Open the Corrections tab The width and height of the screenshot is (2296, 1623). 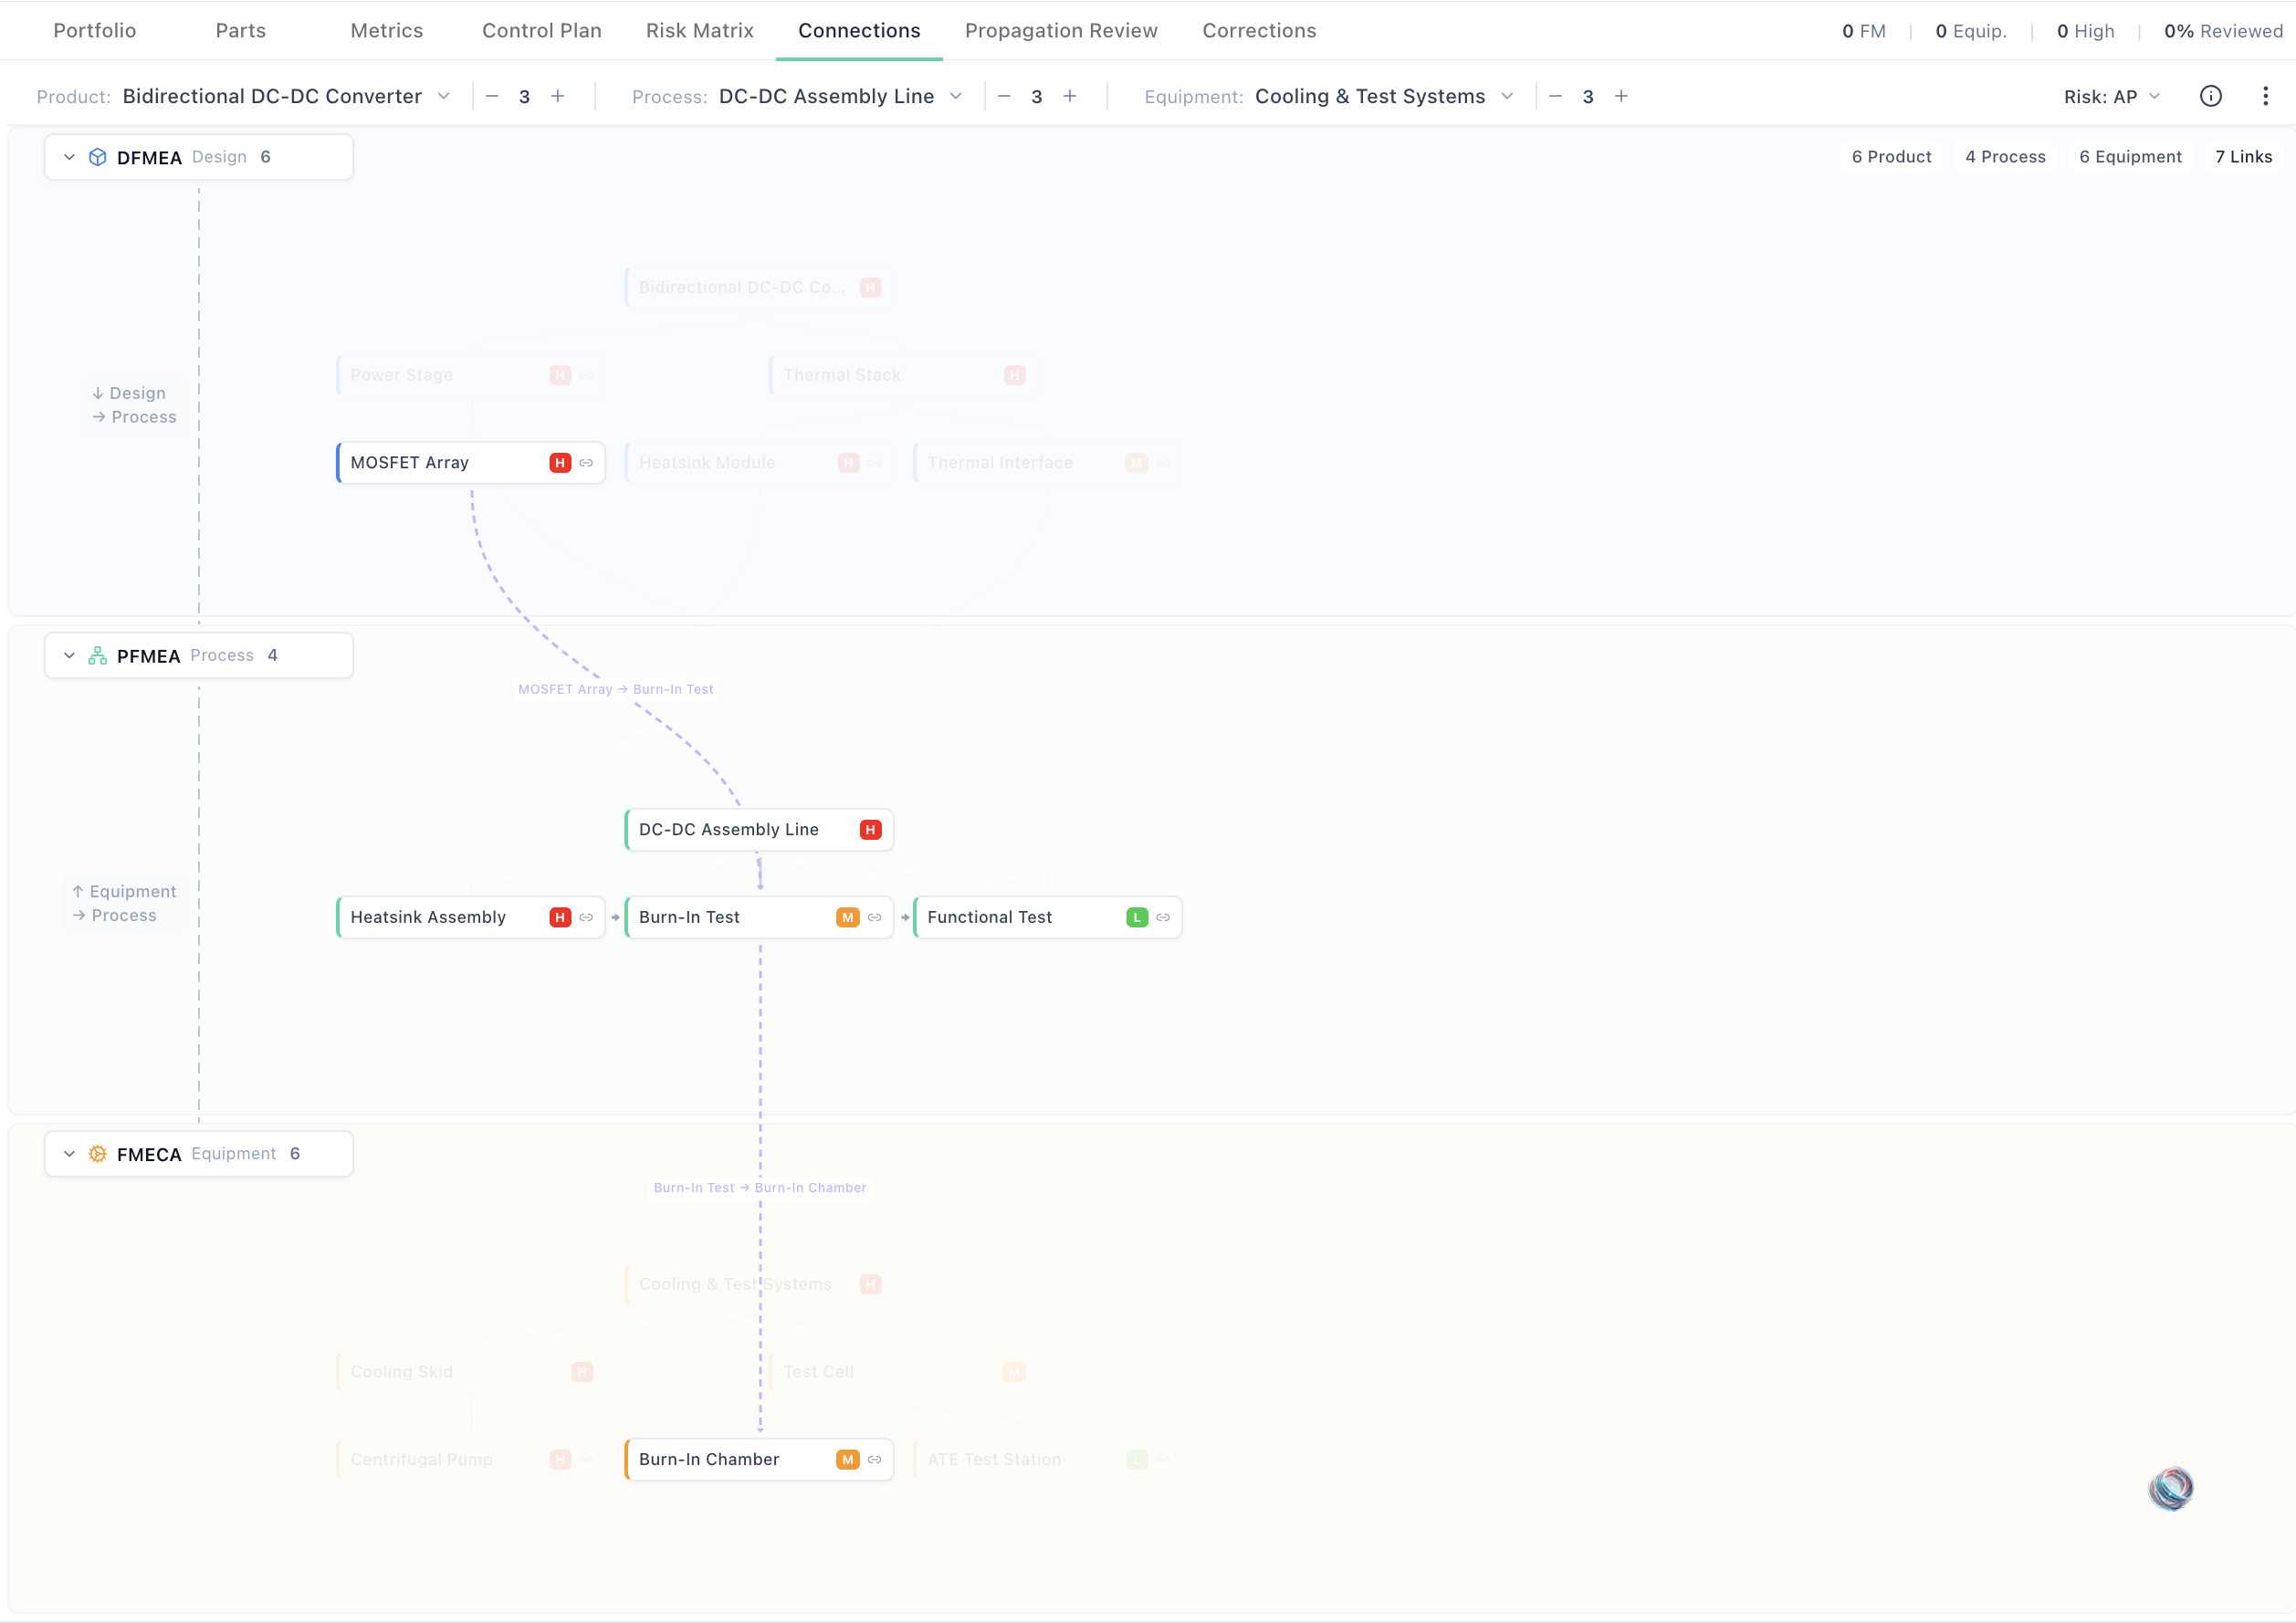[x=1259, y=31]
